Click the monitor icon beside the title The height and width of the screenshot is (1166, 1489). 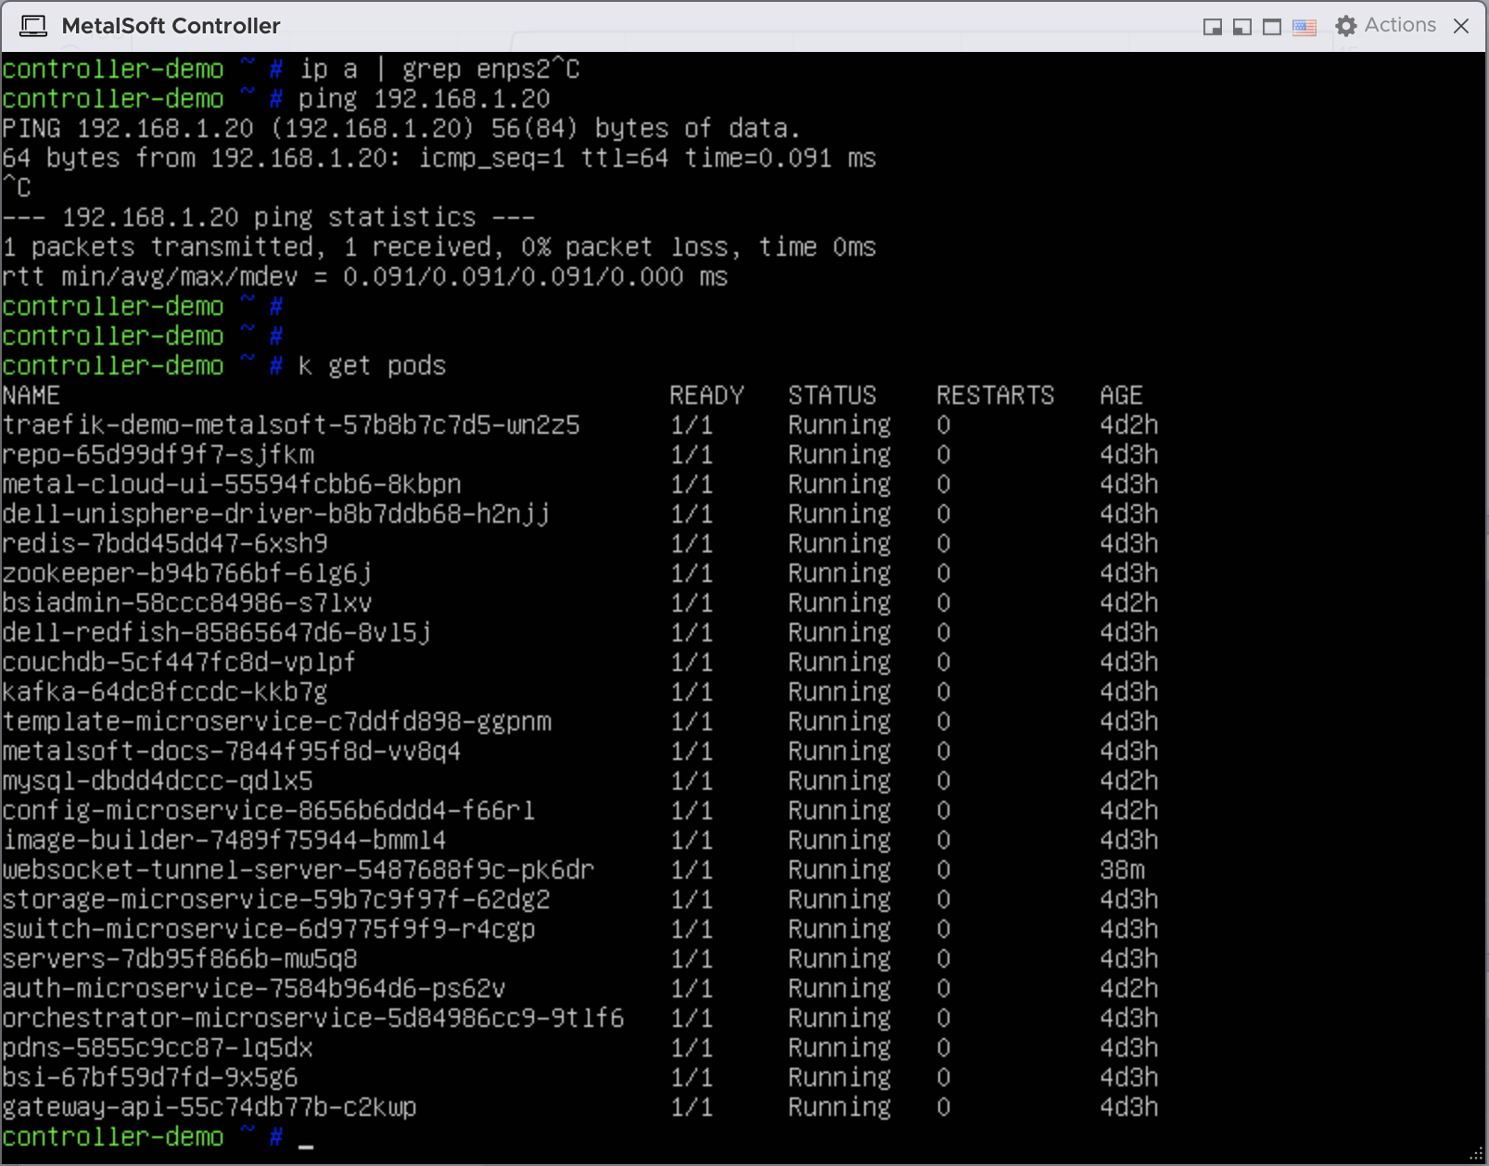[33, 26]
